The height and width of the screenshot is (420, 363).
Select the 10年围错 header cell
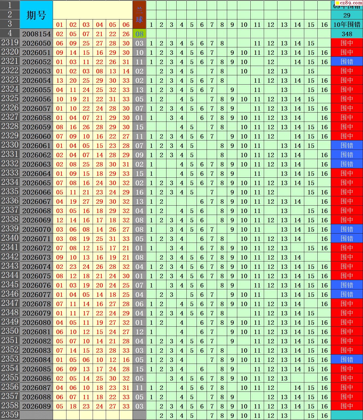347,24
